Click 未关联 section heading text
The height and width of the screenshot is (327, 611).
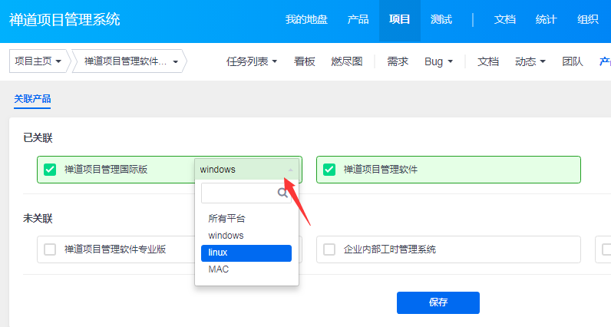point(38,219)
